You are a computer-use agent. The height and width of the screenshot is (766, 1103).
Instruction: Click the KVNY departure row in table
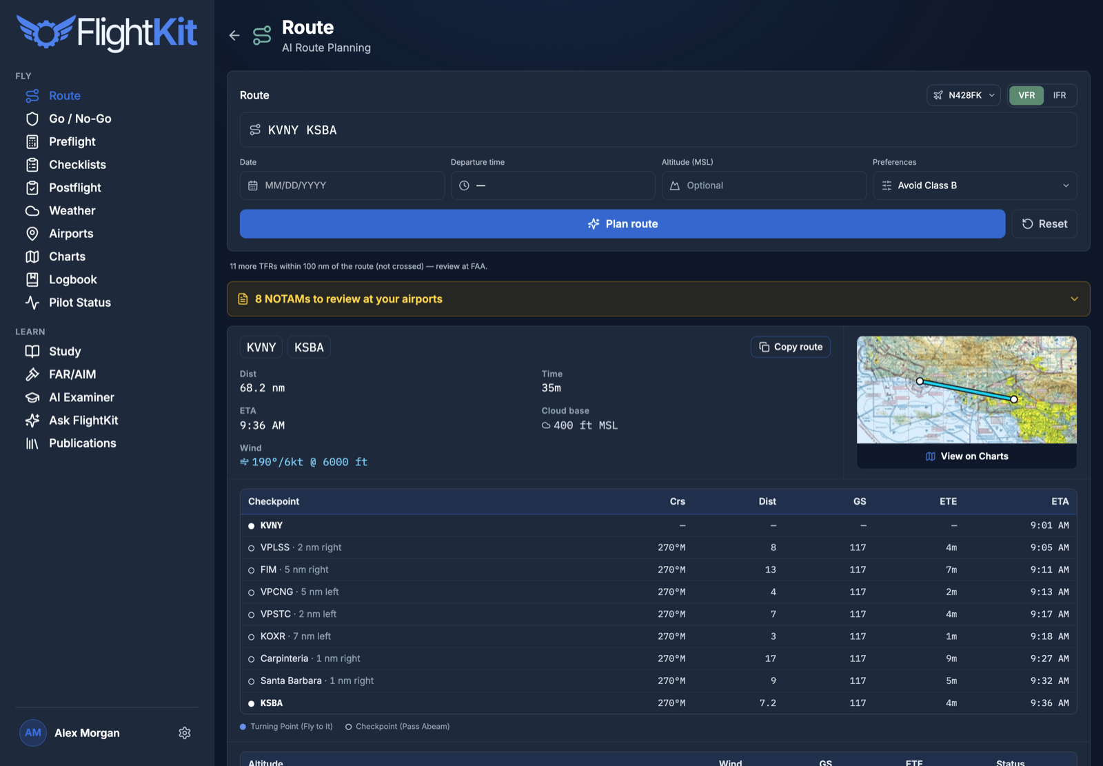[658, 525]
